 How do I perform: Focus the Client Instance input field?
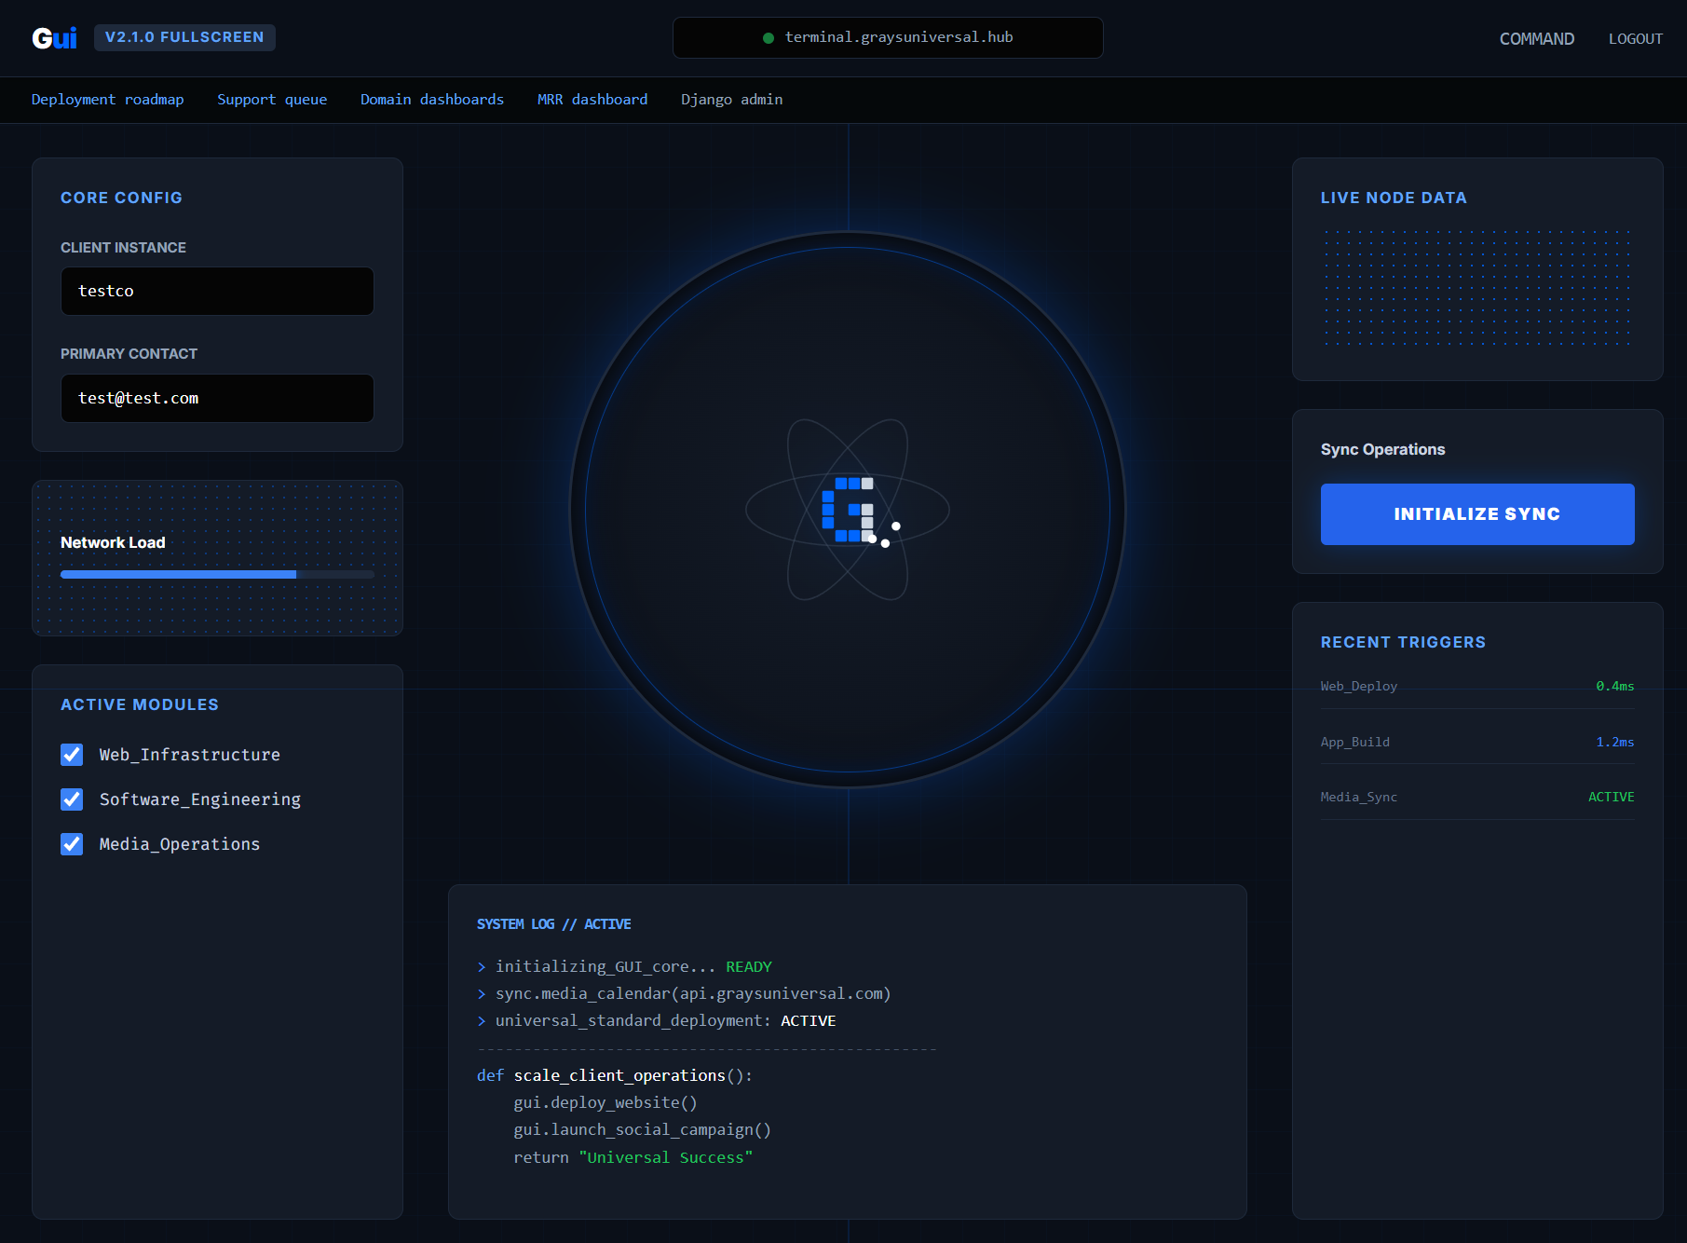tap(217, 292)
